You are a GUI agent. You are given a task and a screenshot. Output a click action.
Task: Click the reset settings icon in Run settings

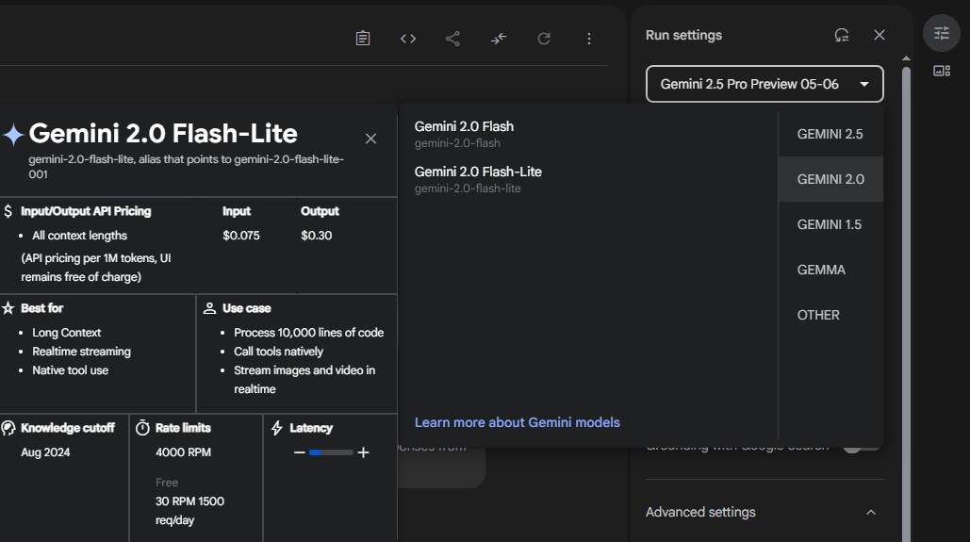click(841, 35)
